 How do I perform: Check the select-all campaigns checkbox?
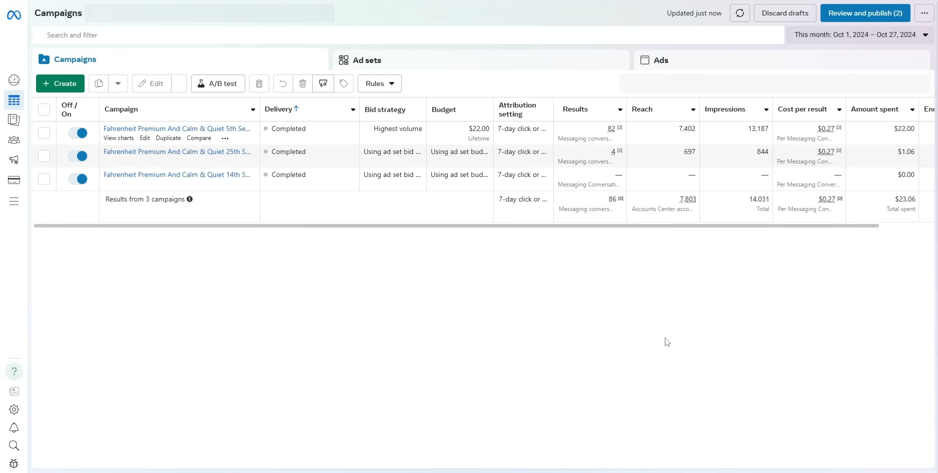(44, 109)
